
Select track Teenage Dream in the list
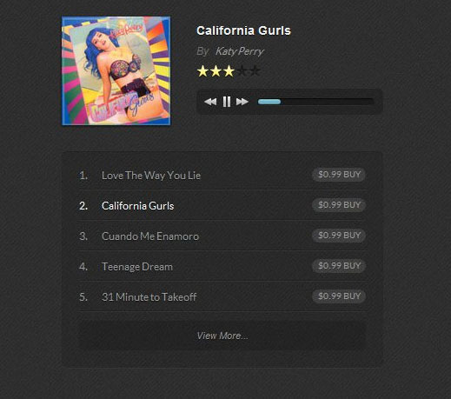coord(137,267)
